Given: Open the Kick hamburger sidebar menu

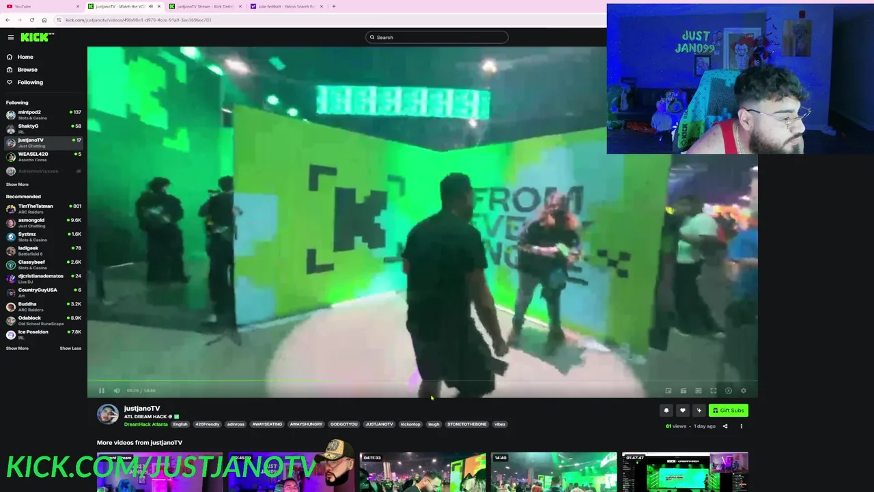Looking at the screenshot, I should (11, 38).
